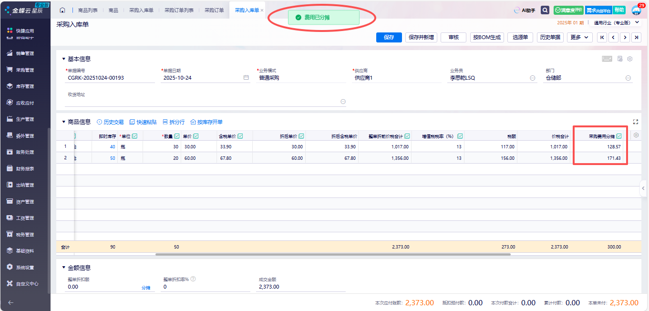Viewport: 649px width, 311px height.
Task: Expand the goods table to fullscreen
Action: coord(635,122)
